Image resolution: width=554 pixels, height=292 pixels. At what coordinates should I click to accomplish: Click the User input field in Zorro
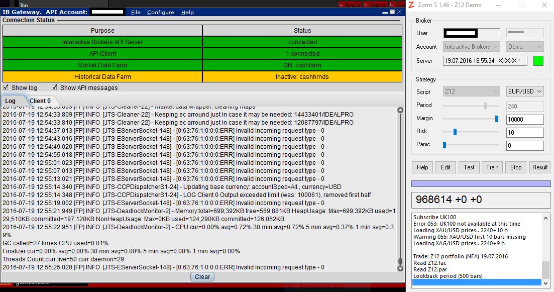472,33
